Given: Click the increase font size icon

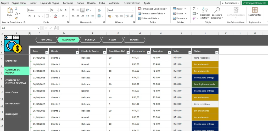Looking at the screenshot, I should tap(61, 10).
